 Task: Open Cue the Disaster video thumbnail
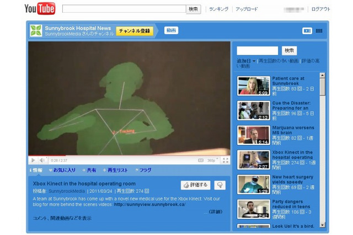(254, 110)
